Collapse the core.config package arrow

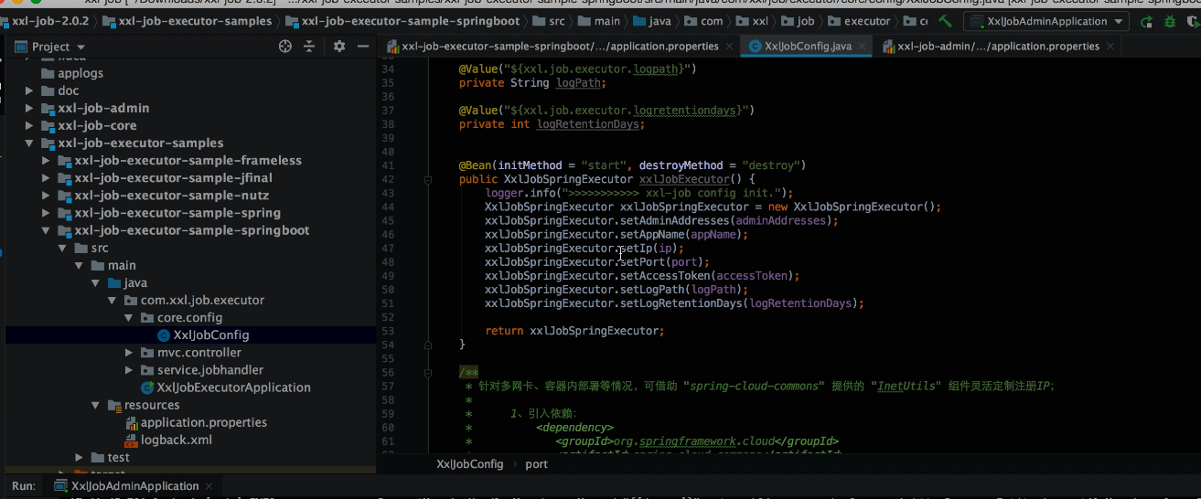click(129, 318)
